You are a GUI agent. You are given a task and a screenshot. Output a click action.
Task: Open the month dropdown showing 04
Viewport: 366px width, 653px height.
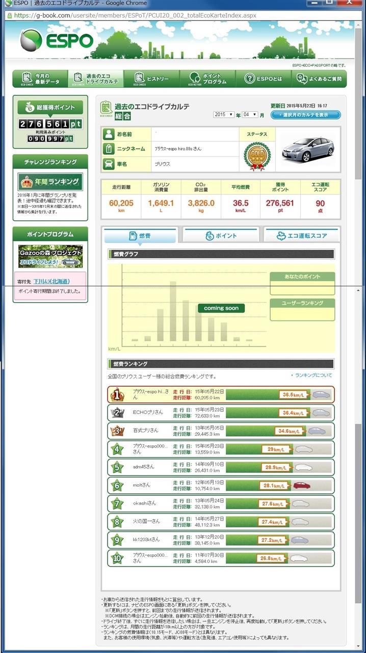[x=250, y=115]
